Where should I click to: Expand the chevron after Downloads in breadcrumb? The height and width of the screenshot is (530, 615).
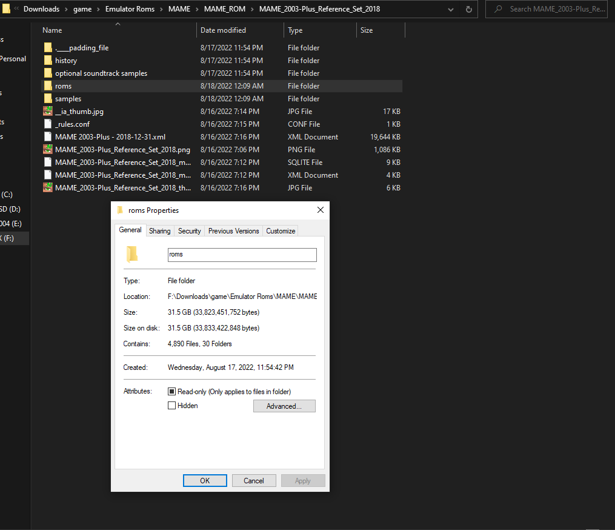click(66, 9)
